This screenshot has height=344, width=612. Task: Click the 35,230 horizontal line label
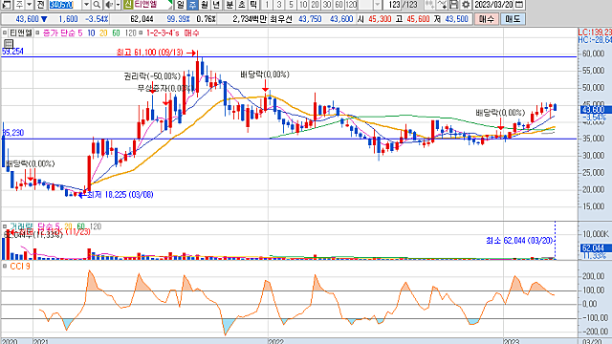(x=12, y=133)
